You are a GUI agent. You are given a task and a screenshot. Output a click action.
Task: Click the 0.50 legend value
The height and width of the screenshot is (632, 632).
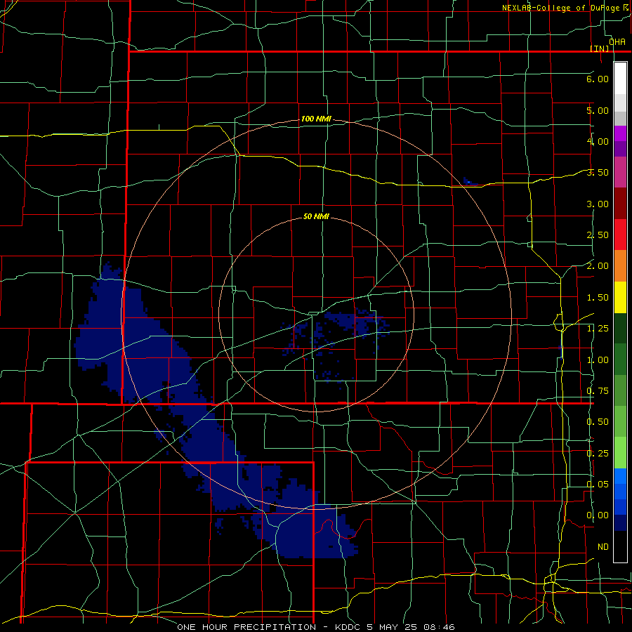[598, 422]
